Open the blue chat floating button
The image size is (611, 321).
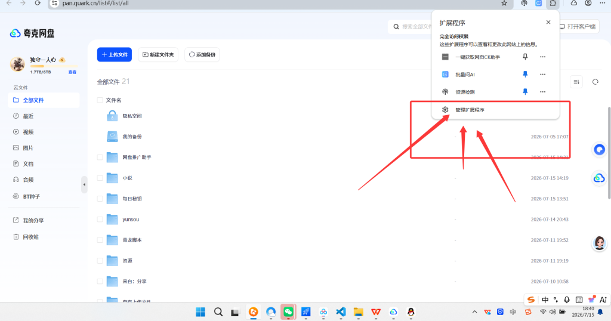click(x=599, y=150)
